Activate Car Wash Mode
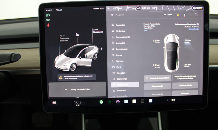Viewport: 218px width, 130px height. [185, 85]
